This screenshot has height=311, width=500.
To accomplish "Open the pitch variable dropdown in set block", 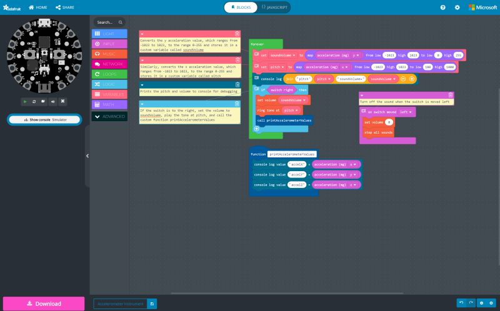I will coord(277,67).
